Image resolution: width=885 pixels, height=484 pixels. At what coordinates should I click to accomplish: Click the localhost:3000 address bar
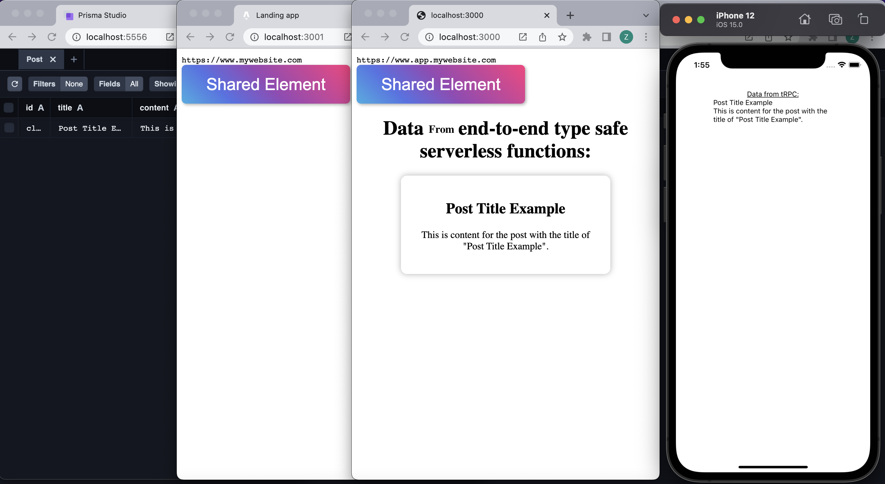tap(469, 37)
